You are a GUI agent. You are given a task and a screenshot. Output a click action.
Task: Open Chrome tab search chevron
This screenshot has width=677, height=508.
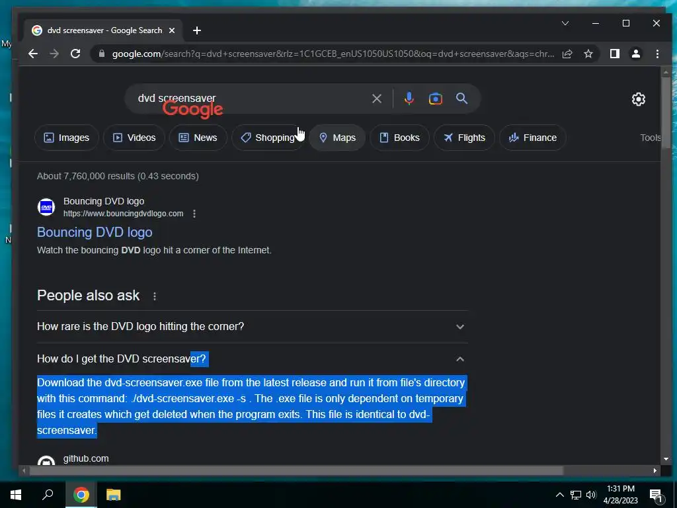point(565,23)
